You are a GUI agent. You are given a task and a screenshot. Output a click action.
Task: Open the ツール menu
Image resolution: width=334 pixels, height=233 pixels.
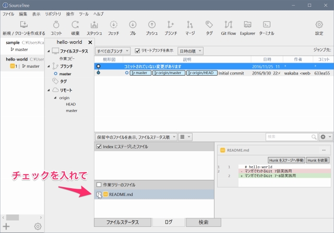(83, 14)
